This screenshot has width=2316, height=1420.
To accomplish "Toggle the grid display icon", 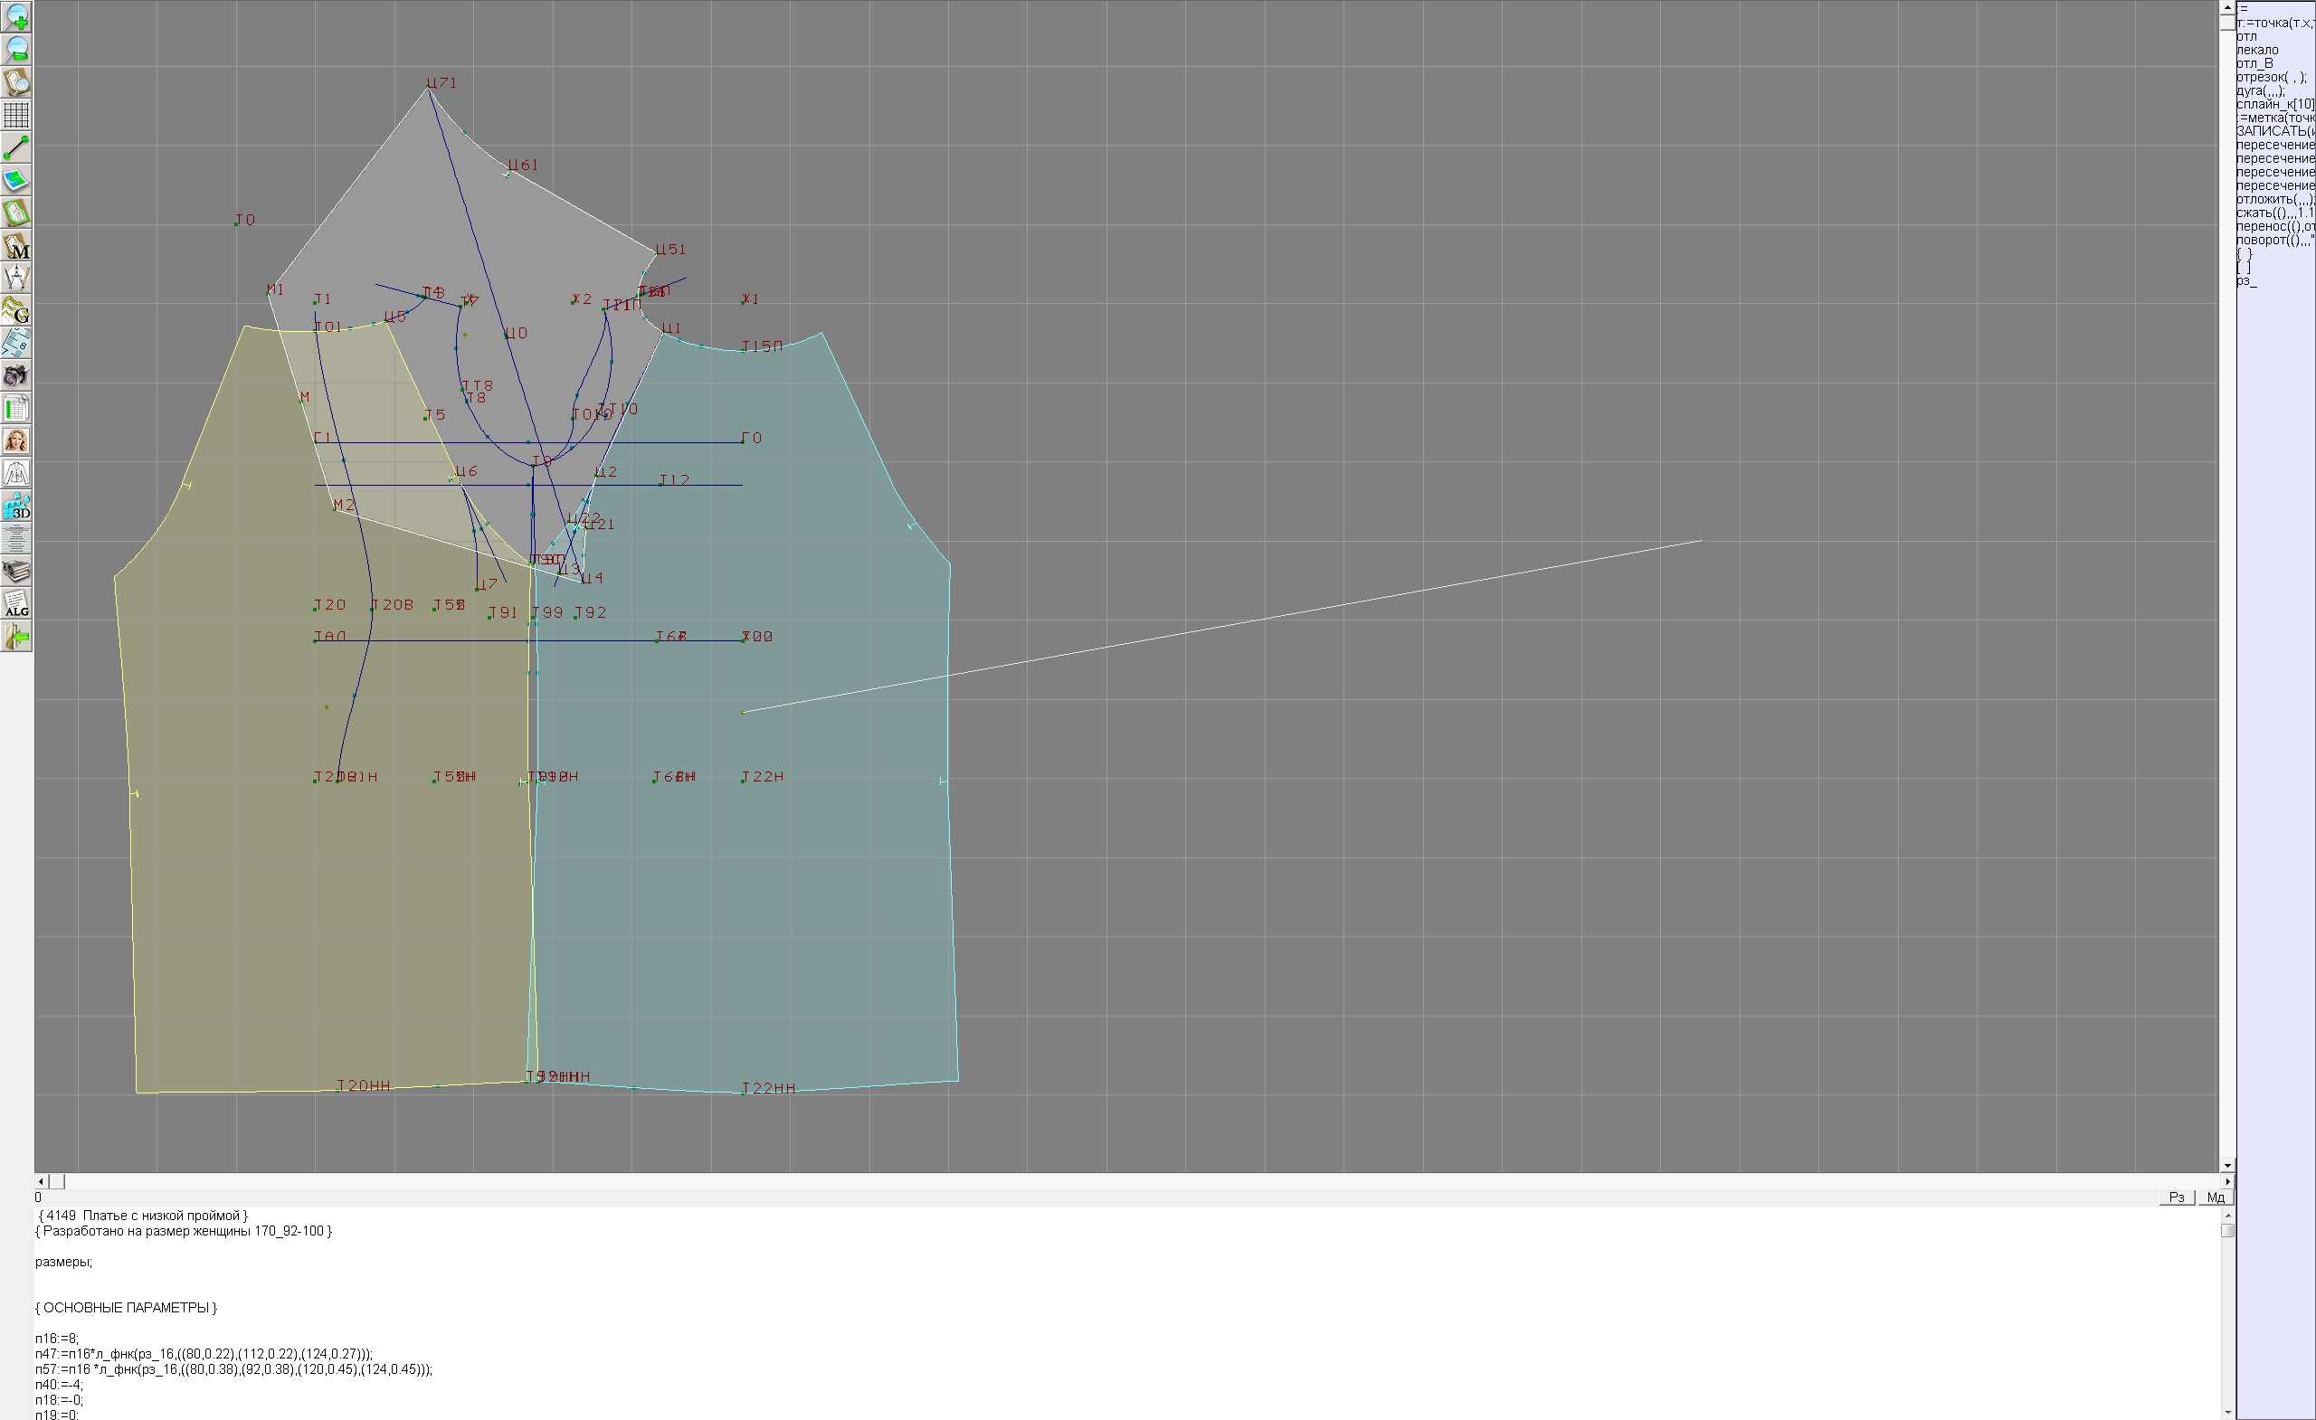I will 16,115.
